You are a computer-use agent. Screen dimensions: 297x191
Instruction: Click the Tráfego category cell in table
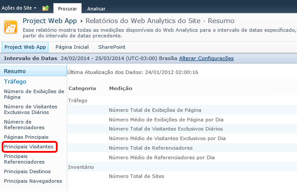click(78, 101)
